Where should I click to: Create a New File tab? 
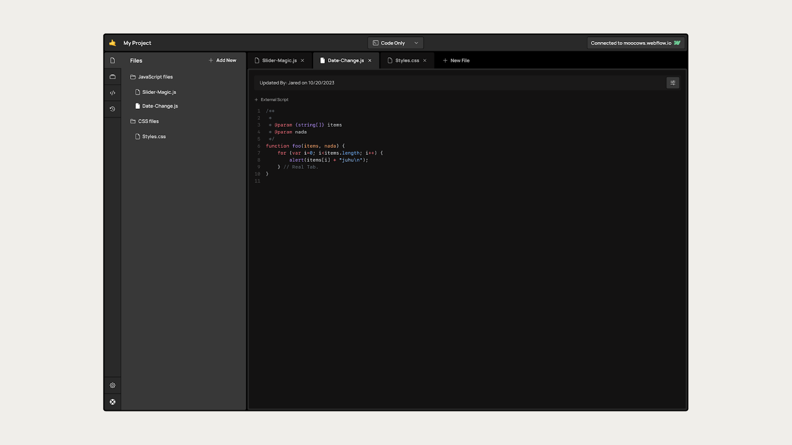[456, 60]
